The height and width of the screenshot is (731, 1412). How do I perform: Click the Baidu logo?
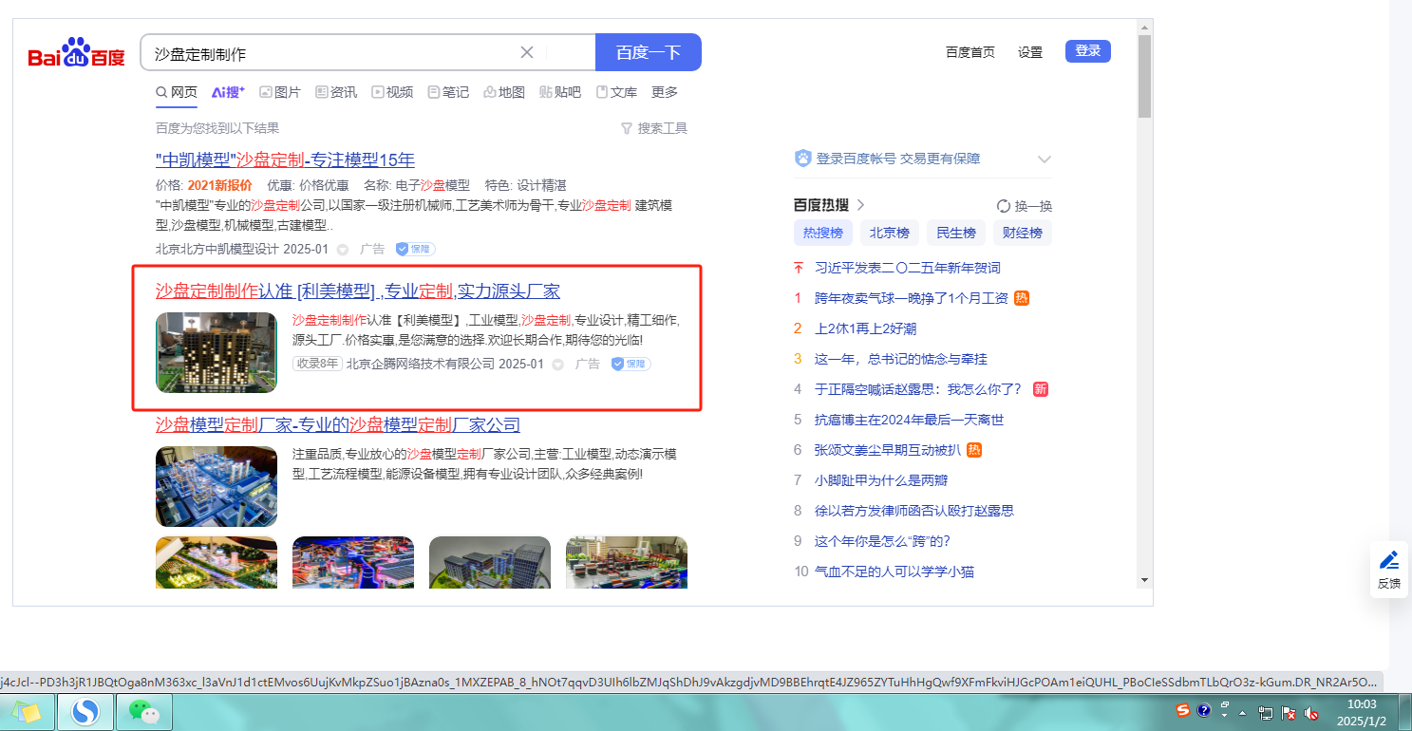76,53
